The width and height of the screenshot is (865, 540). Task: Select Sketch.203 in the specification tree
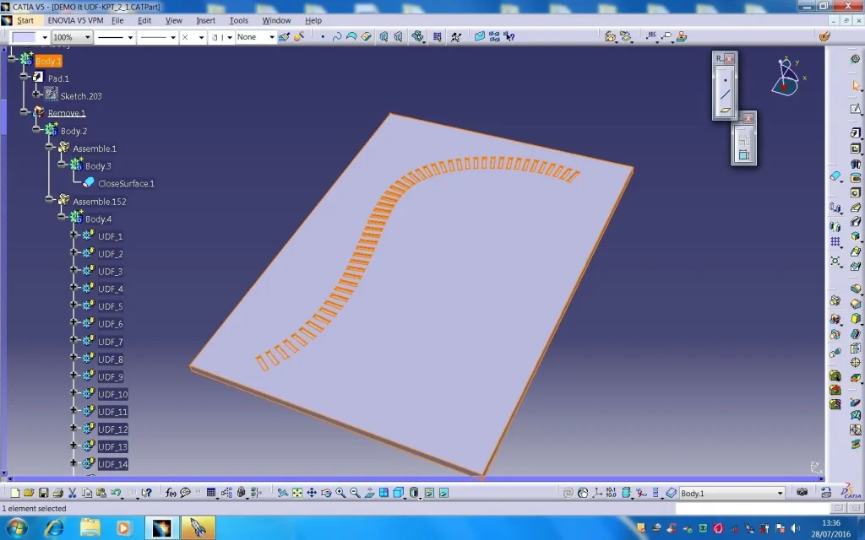point(80,96)
